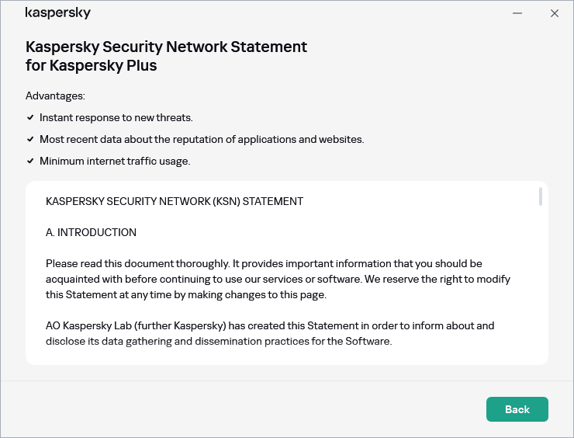Click the statement scrollbar thumb
Viewport: 574px width, 438px height.
pyautogui.click(x=540, y=196)
